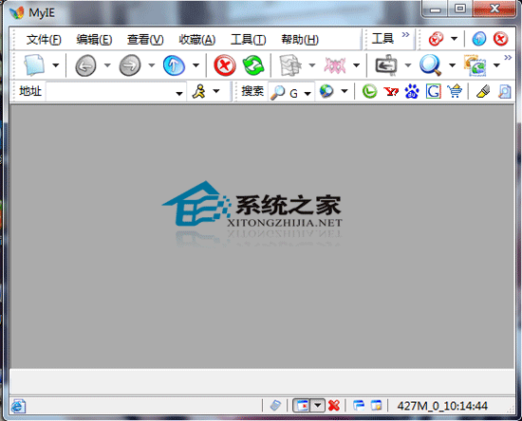
Task: Expand the 工具 toolbar overflow chevron
Action: (x=405, y=34)
